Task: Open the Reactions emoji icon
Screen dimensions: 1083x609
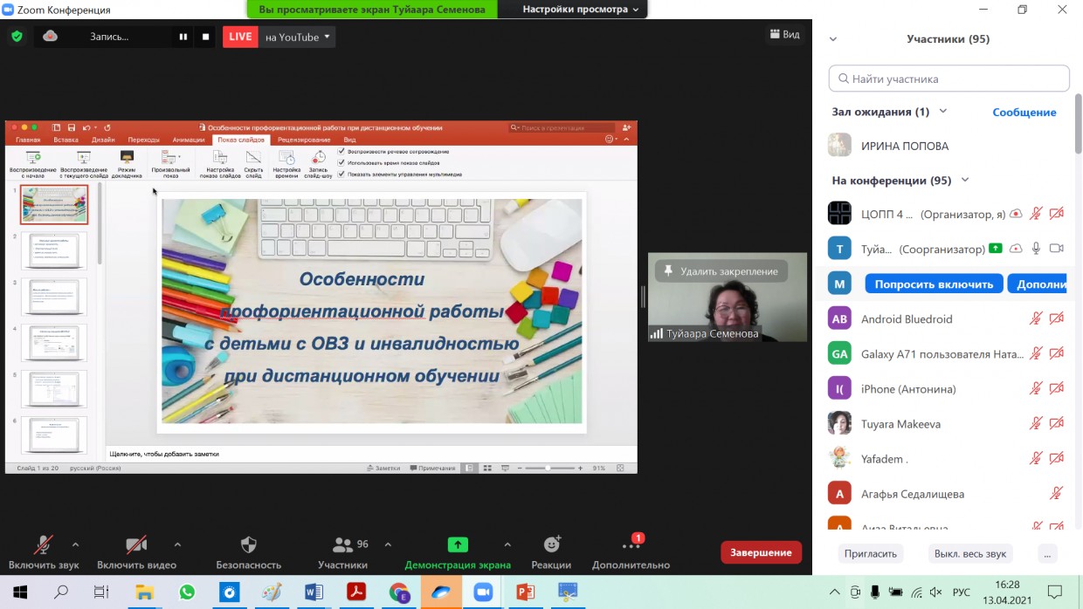Action: [x=551, y=545]
